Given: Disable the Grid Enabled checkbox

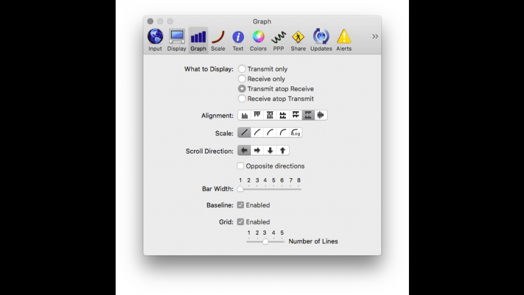Looking at the screenshot, I should 240,222.
